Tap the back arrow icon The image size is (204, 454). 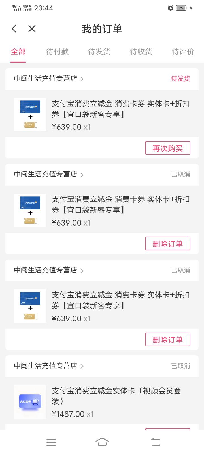click(14, 29)
